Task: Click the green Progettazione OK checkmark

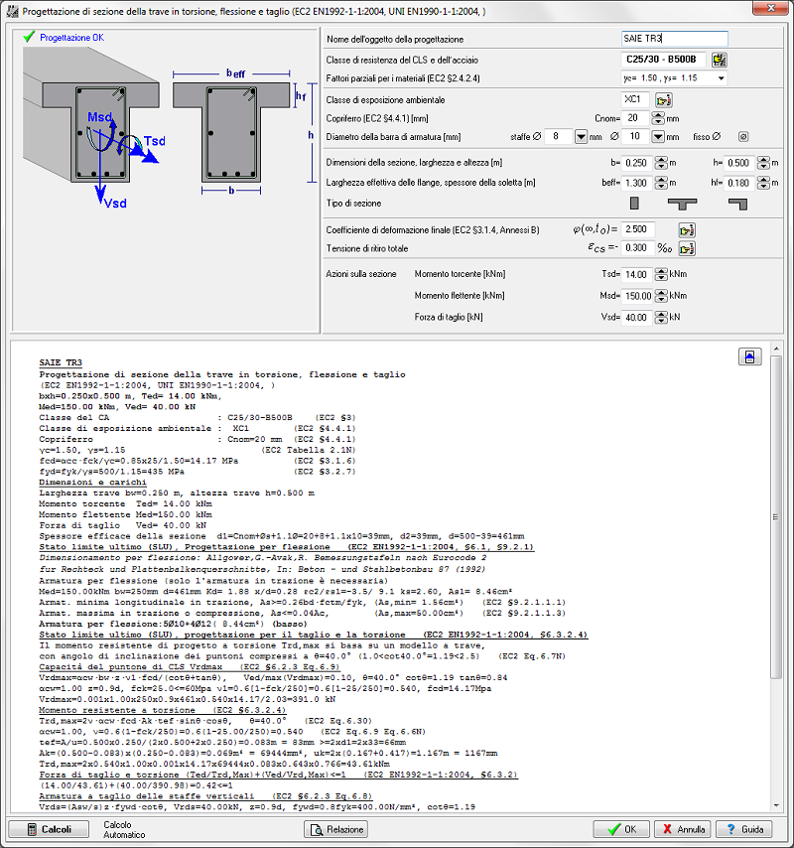Action: pyautogui.click(x=29, y=37)
